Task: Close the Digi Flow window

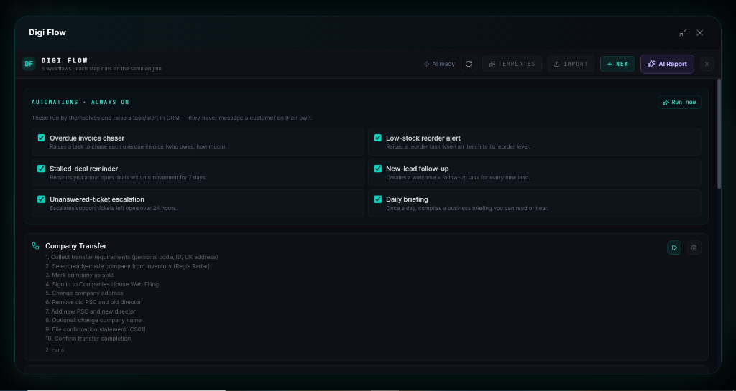Action: (x=700, y=32)
